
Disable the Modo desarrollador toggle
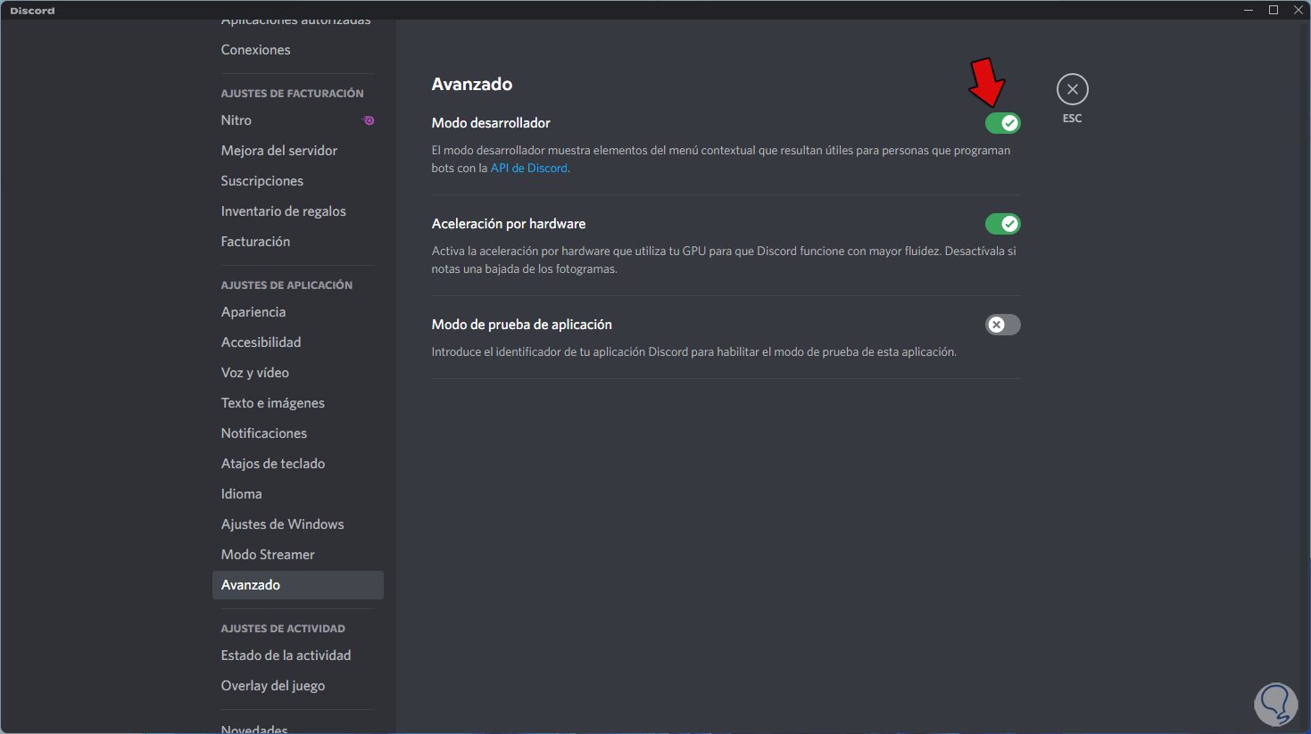pos(1002,123)
